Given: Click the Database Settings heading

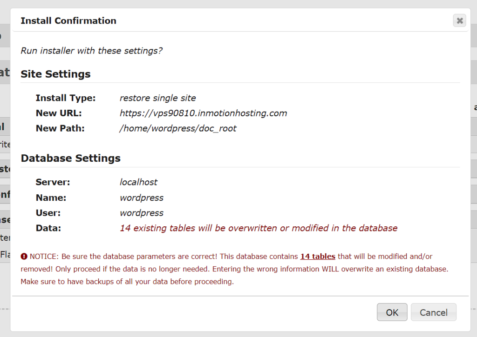Looking at the screenshot, I should [70, 158].
